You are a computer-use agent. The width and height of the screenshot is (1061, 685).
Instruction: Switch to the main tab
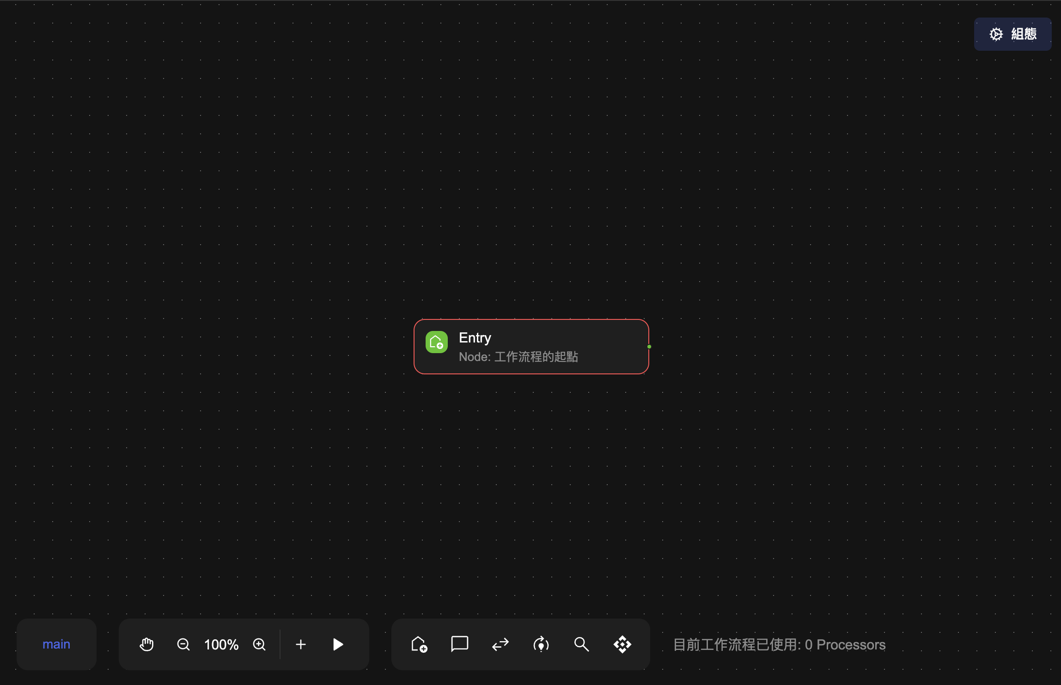click(x=56, y=644)
